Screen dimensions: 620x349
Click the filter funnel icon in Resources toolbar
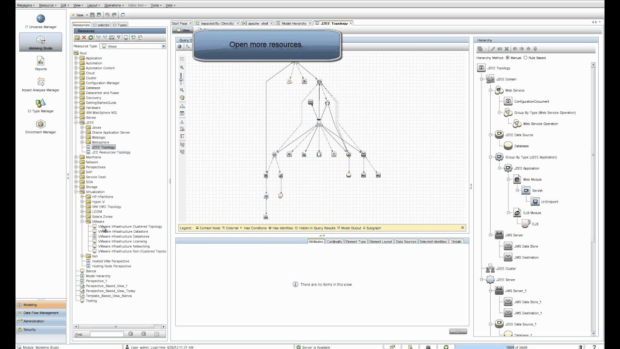pos(119,37)
